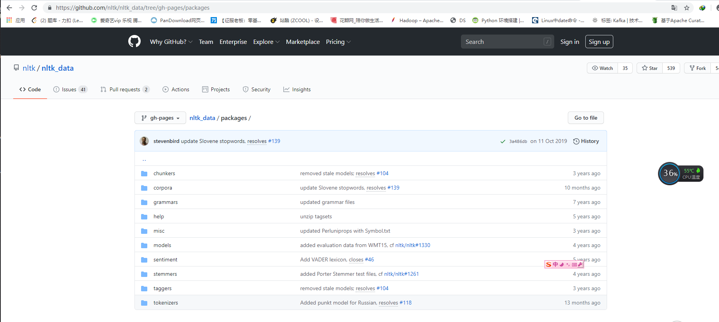This screenshot has width=719, height=322.
Task: Click the star count 539
Action: [671, 68]
